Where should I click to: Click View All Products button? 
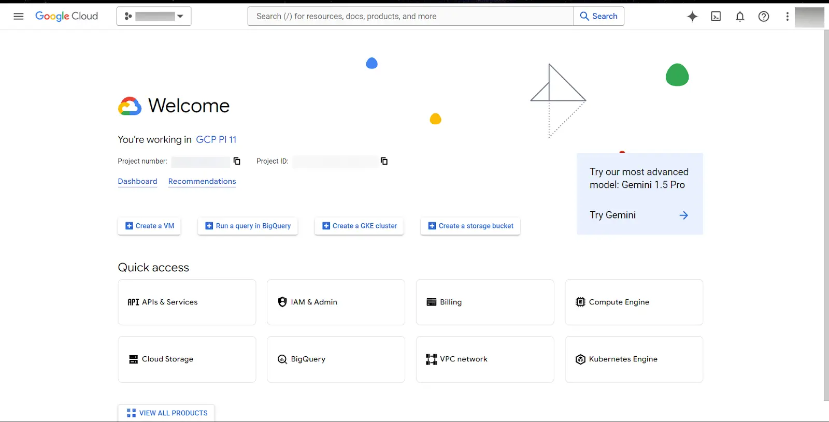[x=166, y=413]
